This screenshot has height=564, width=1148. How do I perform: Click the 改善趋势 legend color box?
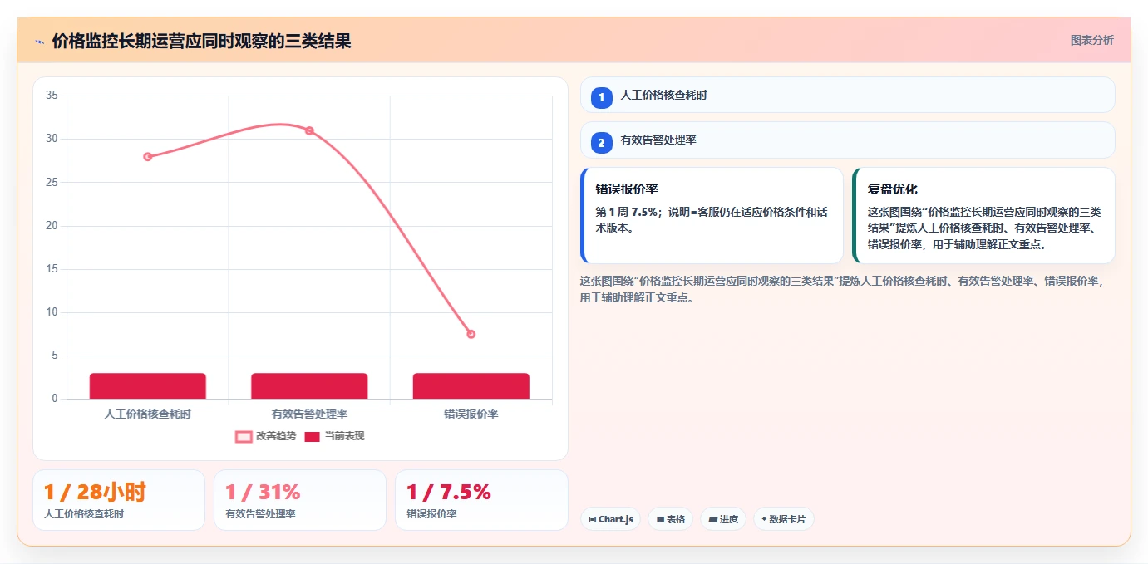click(x=244, y=437)
